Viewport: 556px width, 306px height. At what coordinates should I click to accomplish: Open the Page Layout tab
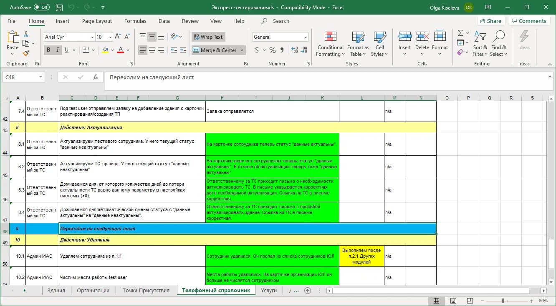tap(97, 21)
